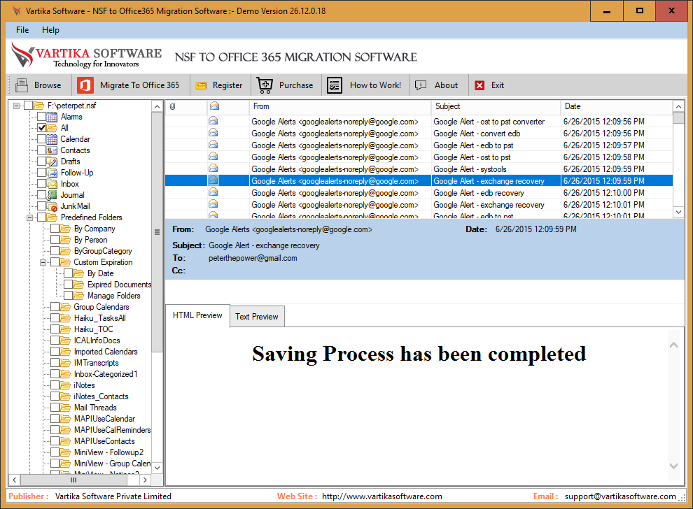Collapse the Custom Expiration node
This screenshot has width=693, height=509.
coord(43,262)
